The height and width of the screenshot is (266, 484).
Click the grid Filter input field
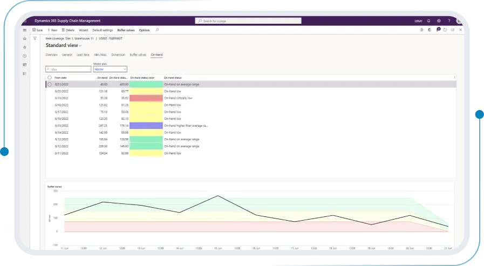pyautogui.click(x=68, y=69)
